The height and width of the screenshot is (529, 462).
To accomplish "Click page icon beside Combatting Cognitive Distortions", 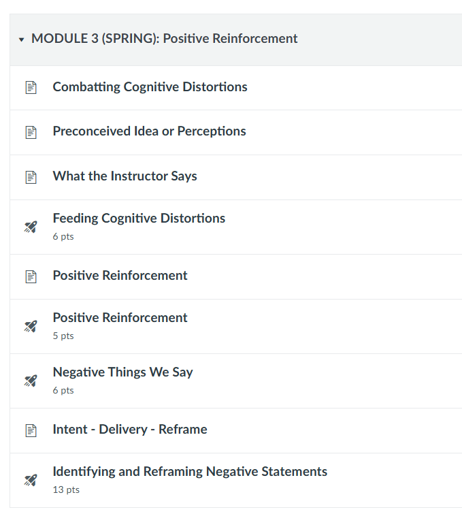I will (x=31, y=87).
